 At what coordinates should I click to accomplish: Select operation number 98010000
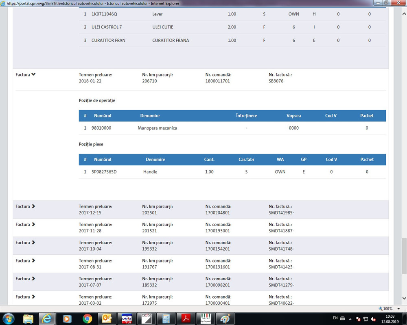pos(101,128)
